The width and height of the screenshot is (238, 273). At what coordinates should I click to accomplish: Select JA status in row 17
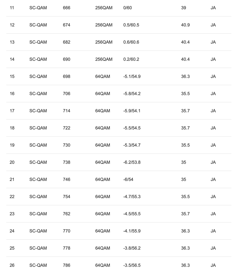pyautogui.click(x=213, y=111)
